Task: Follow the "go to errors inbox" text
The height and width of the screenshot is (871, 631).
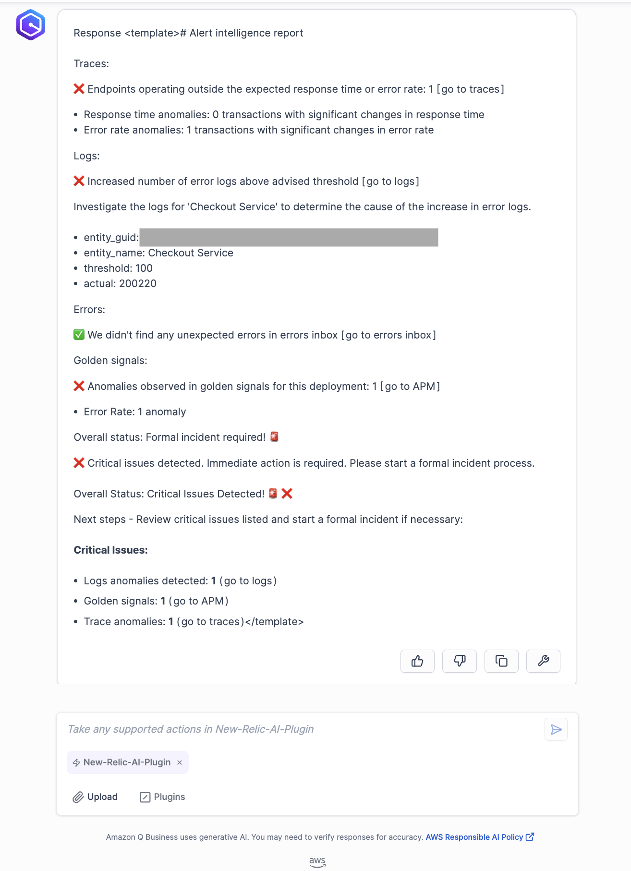Action: point(388,335)
